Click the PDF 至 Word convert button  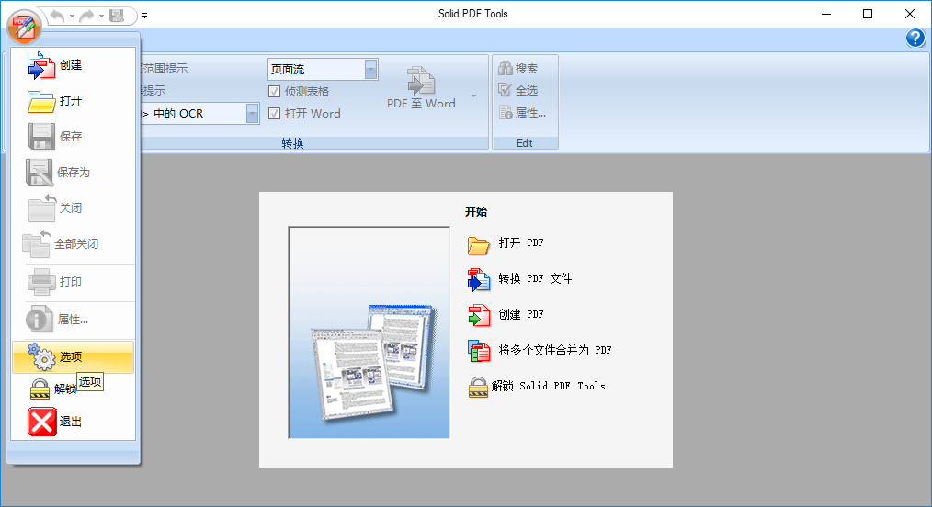(421, 88)
